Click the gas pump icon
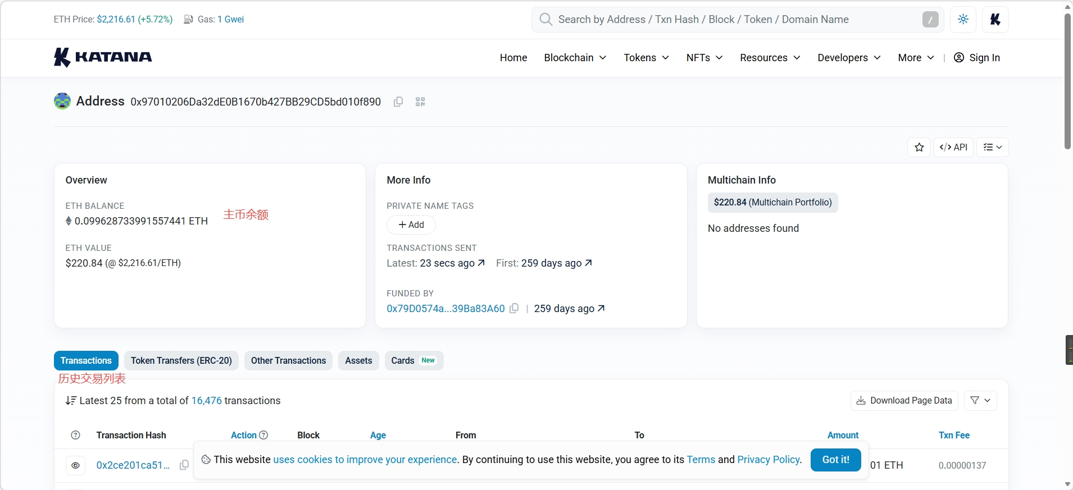The width and height of the screenshot is (1073, 490). click(189, 20)
